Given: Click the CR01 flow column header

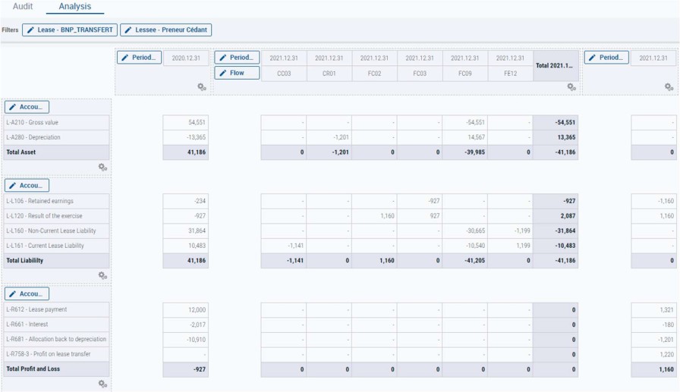Looking at the screenshot, I should pos(329,74).
